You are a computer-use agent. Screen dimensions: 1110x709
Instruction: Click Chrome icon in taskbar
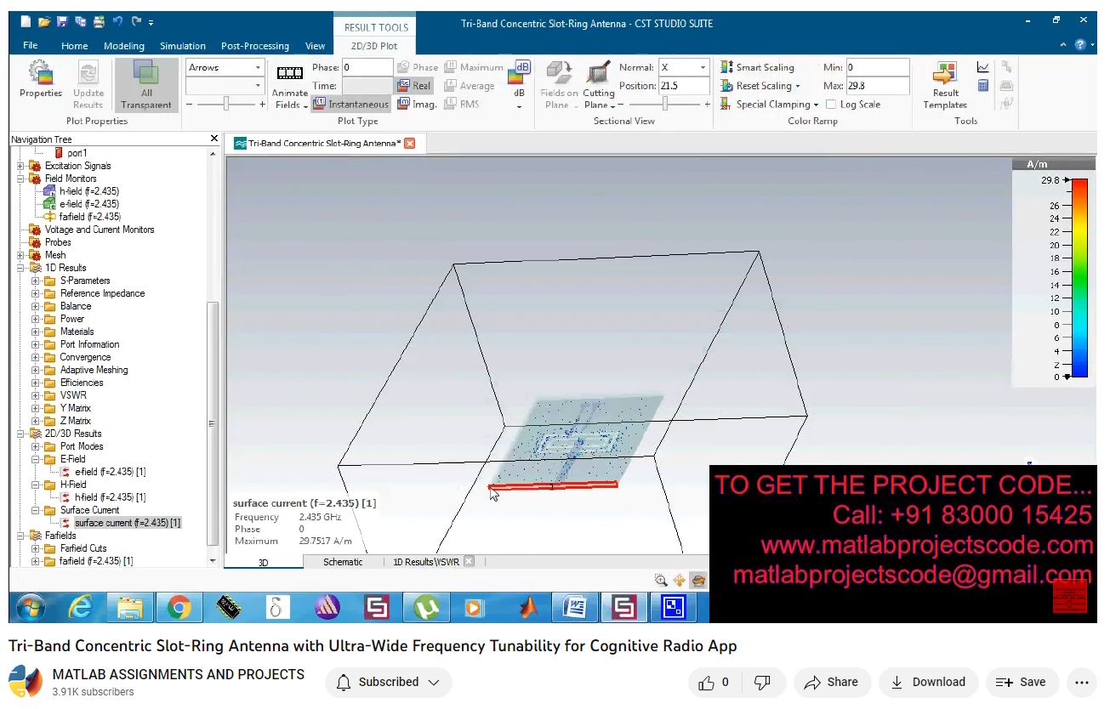point(179,608)
